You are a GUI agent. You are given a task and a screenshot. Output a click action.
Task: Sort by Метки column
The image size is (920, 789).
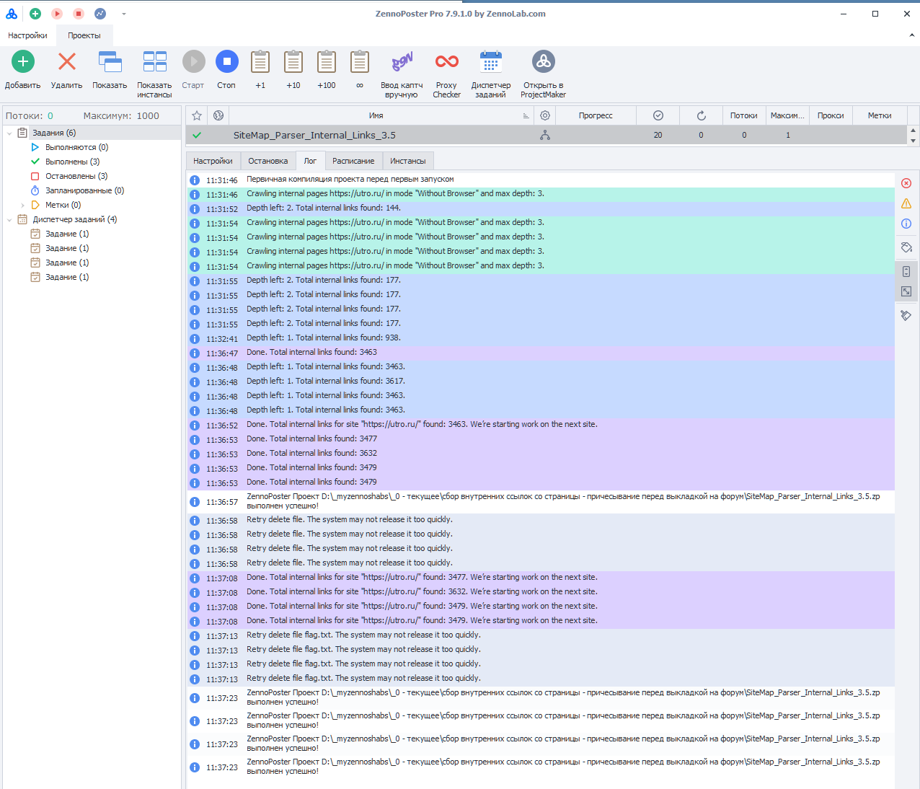tap(880, 115)
